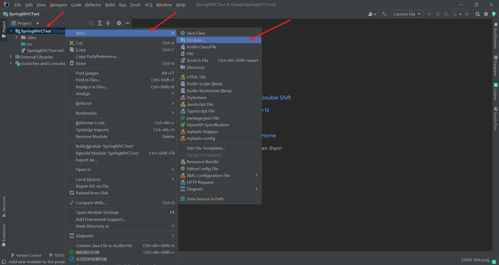Screen dimensions: 499x265
Task: Click the Search Everywhere magnifier icon
Action: [477, 14]
